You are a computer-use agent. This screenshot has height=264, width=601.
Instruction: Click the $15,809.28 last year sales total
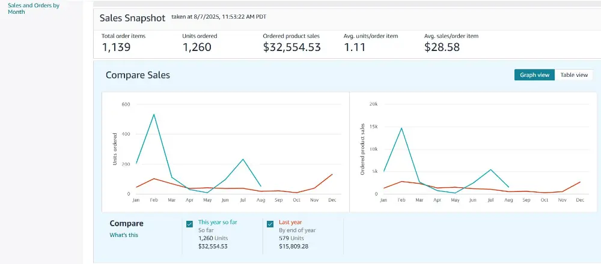click(294, 246)
